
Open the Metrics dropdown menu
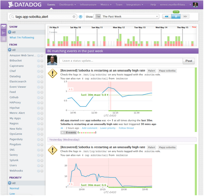point(106,5)
